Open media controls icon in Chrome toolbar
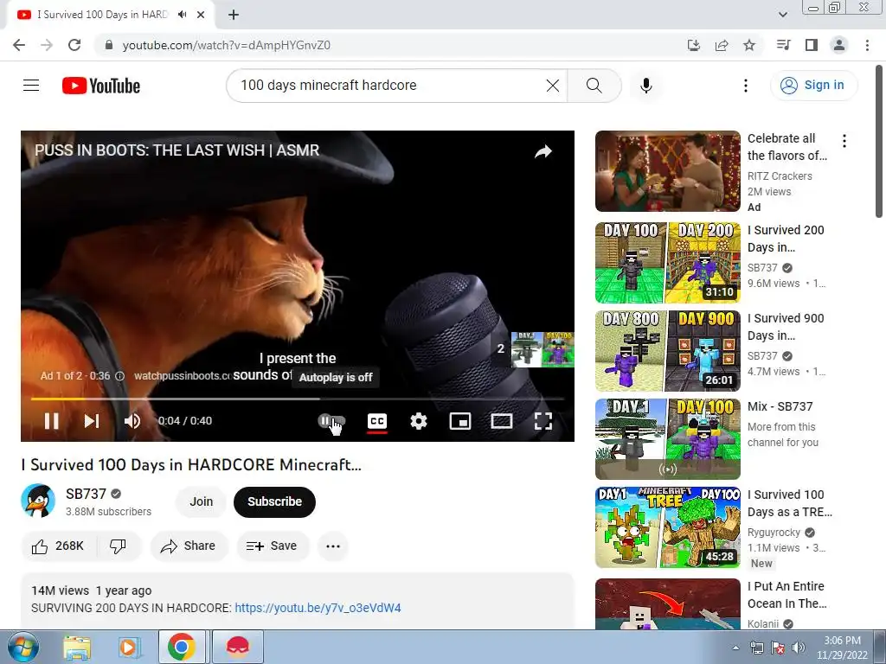The image size is (886, 664). pos(783,45)
